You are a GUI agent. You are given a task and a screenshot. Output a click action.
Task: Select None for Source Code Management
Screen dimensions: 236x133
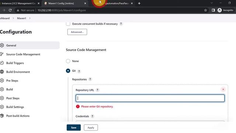click(x=68, y=61)
